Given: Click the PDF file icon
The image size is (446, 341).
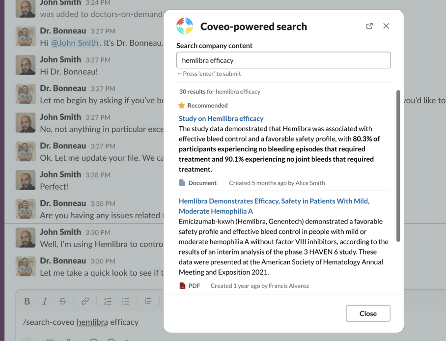Looking at the screenshot, I should tap(182, 285).
